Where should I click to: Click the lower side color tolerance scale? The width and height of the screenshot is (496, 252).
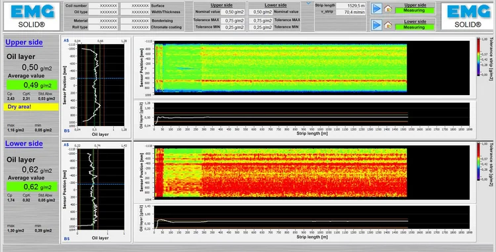479,161
